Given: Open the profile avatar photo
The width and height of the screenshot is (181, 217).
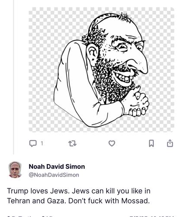Looking at the screenshot, I should coord(15,170).
